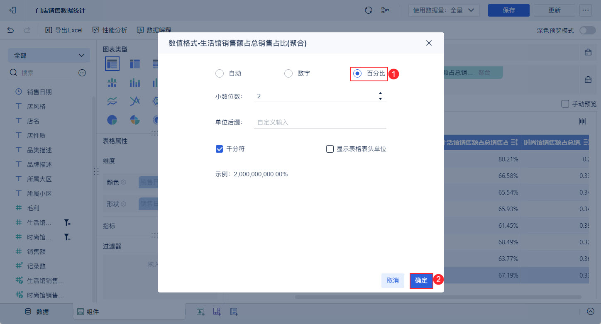Click the sort icon in the 生活馆销售额占总销售占 column header

pos(514,143)
